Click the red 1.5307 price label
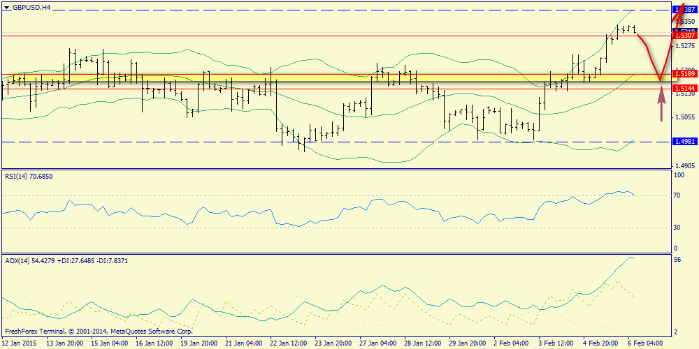This screenshot has height=349, width=699. pos(684,35)
